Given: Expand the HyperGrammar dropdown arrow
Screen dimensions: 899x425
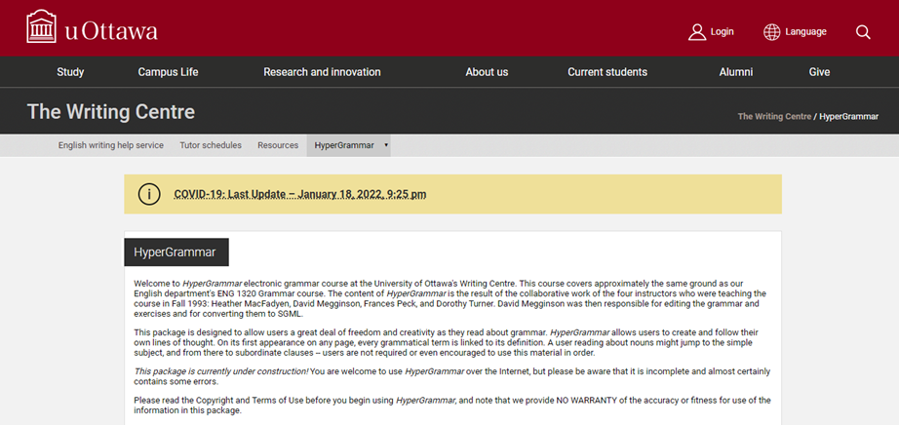Looking at the screenshot, I should point(386,145).
